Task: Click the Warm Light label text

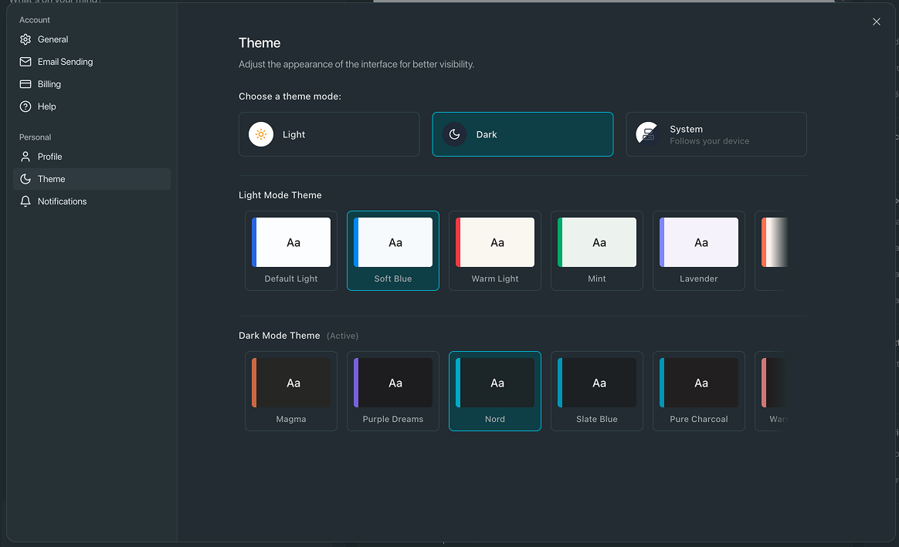Action: pyautogui.click(x=495, y=279)
